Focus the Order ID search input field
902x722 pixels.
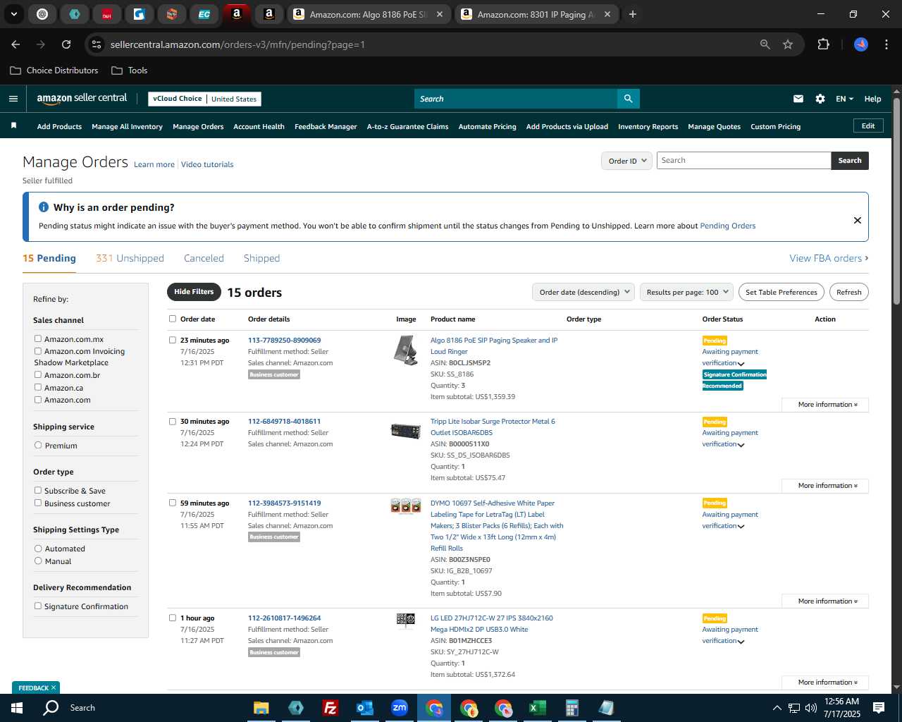click(743, 161)
